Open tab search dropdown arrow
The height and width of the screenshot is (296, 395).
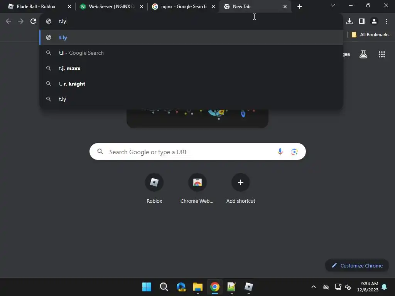pos(333,5)
